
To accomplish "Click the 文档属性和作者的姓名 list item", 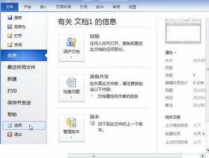I will [x=118, y=96].
